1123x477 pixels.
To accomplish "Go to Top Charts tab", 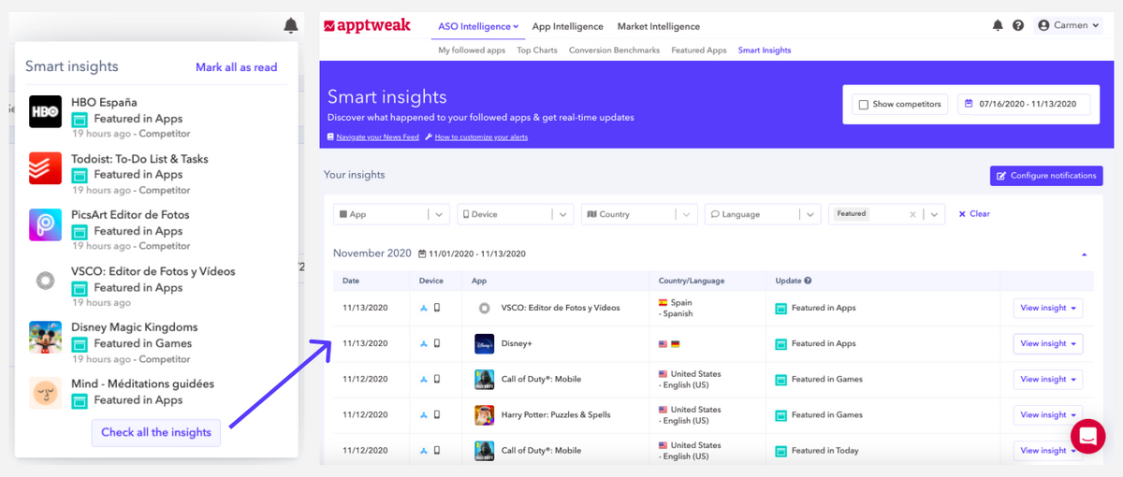I will coord(537,51).
